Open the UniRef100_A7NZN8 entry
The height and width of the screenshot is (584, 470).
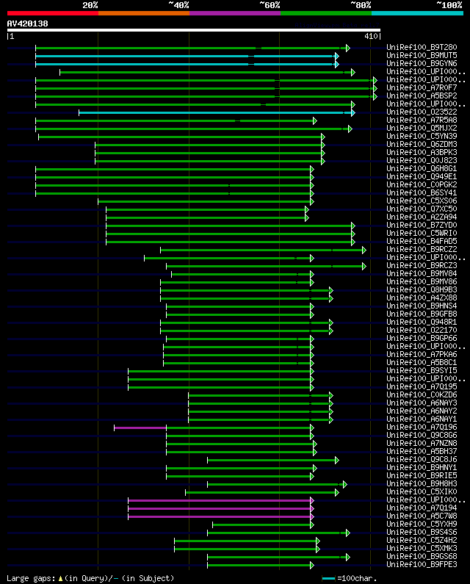click(422, 443)
